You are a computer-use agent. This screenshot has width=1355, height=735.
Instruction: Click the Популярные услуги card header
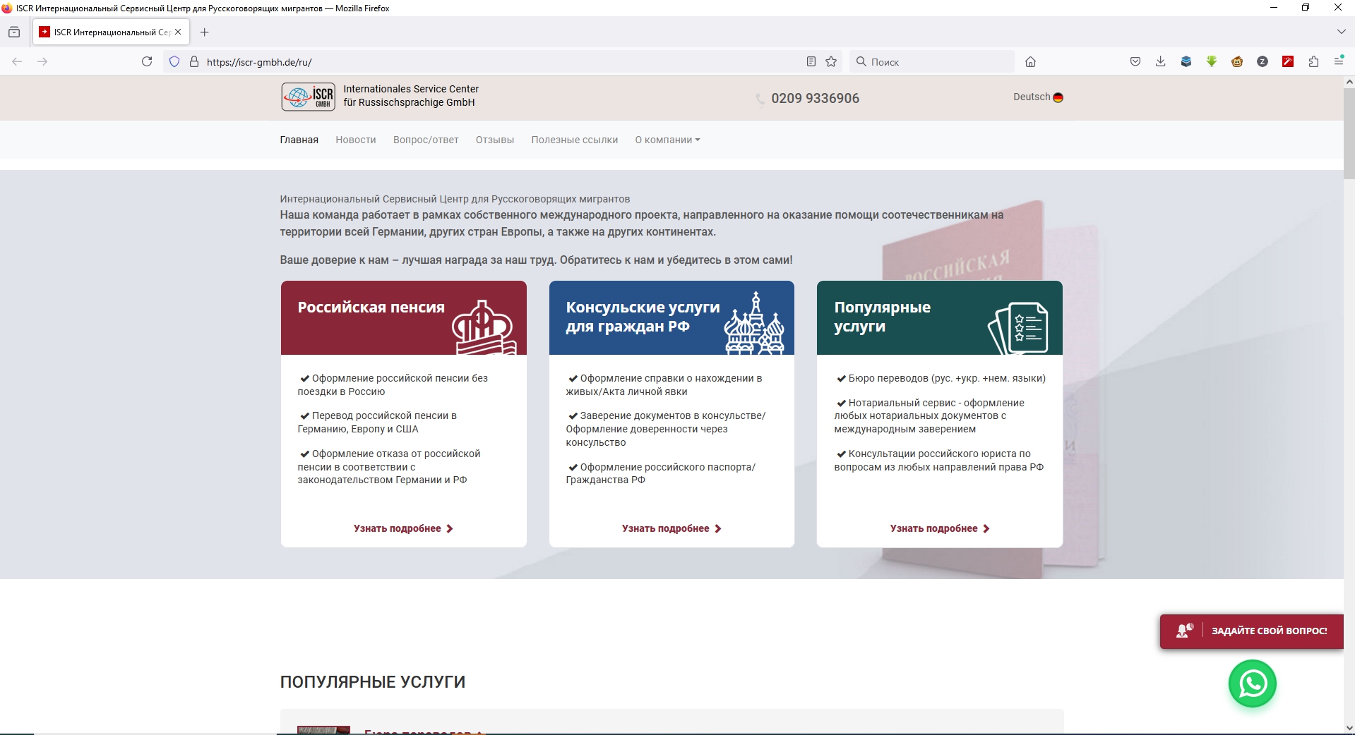pos(940,317)
